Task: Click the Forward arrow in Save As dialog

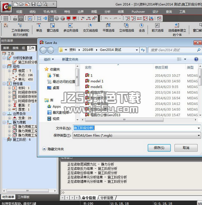Action: (x=50, y=50)
